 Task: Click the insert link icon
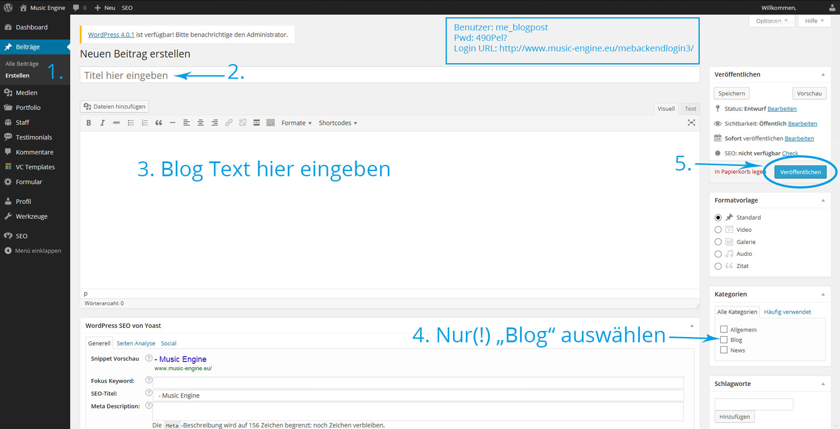tap(228, 123)
